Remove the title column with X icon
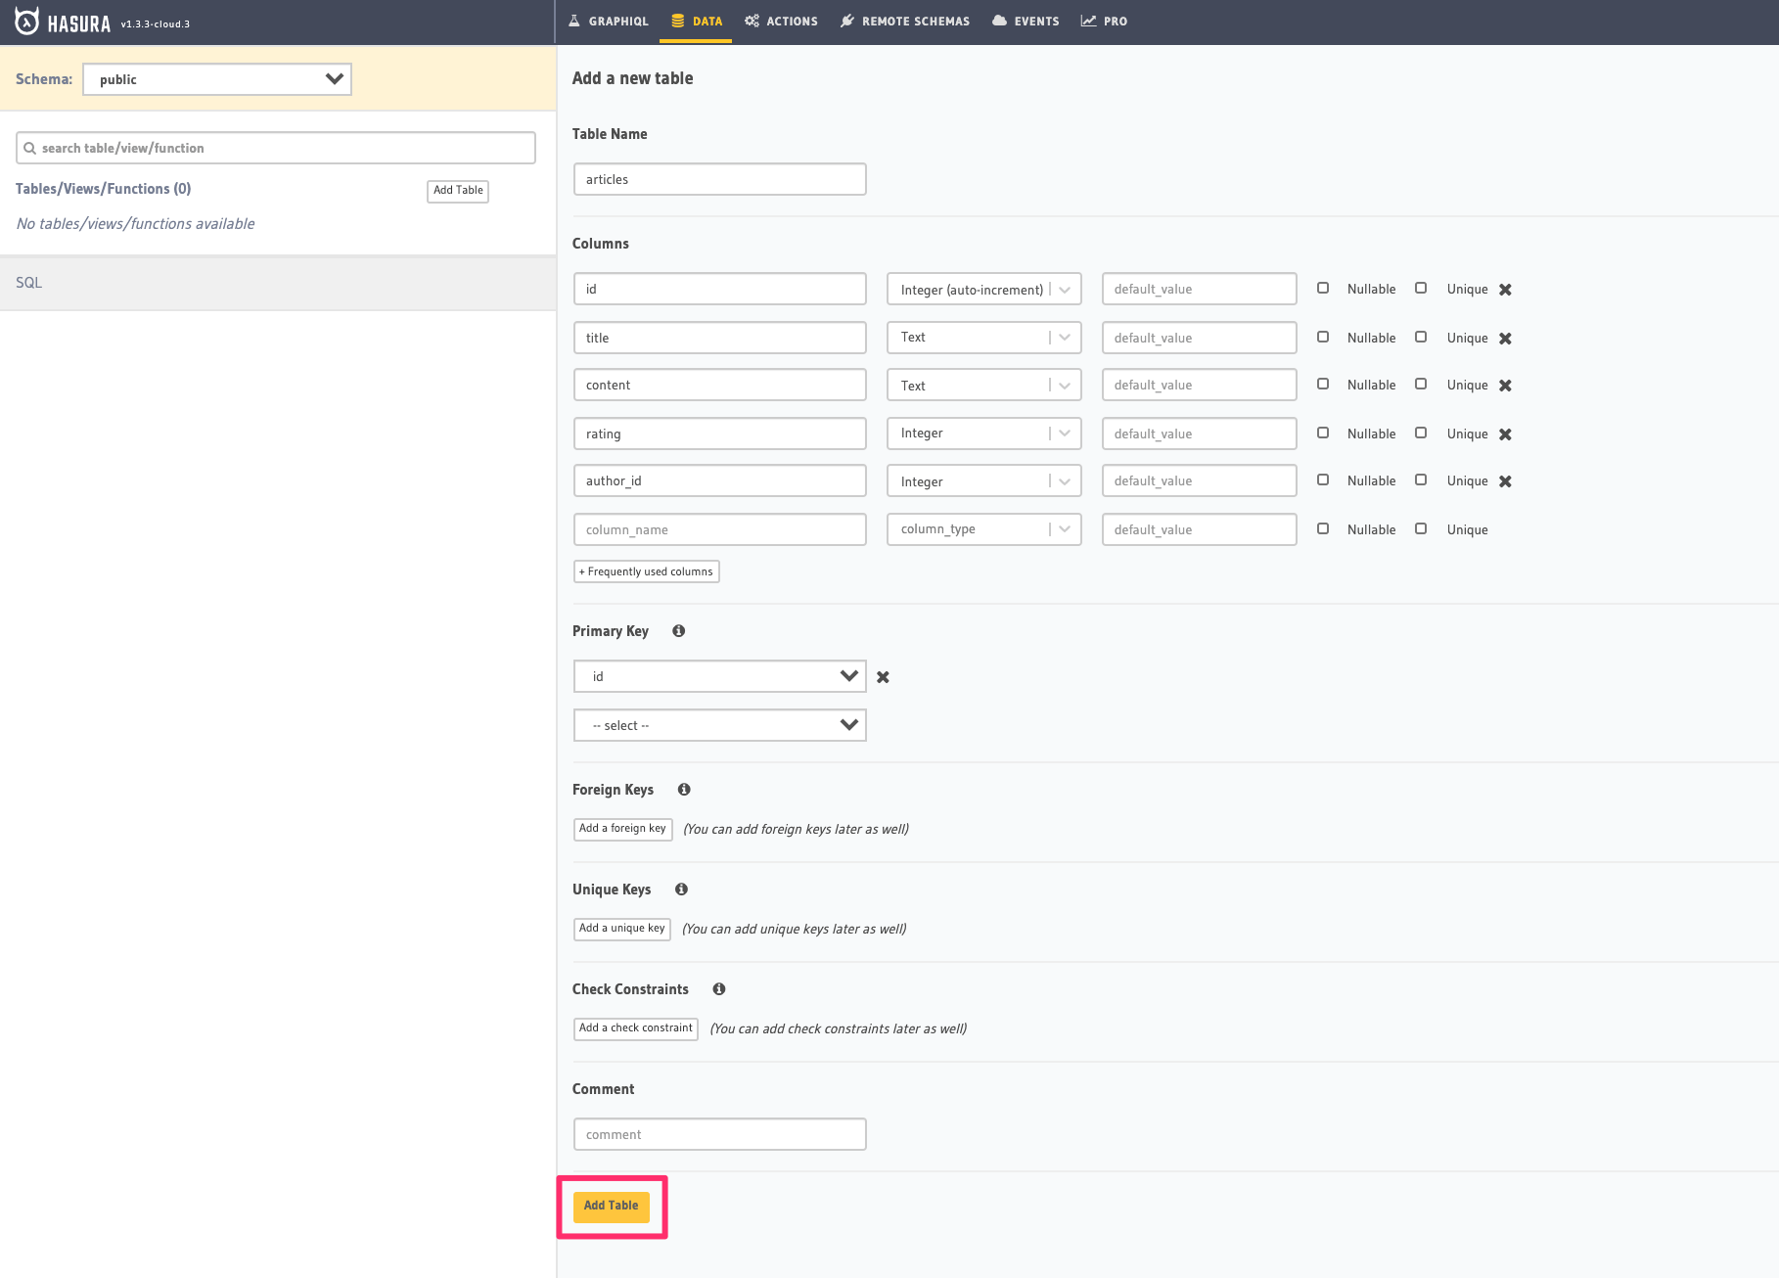Screen dimensions: 1779x1278 coord(1505,339)
